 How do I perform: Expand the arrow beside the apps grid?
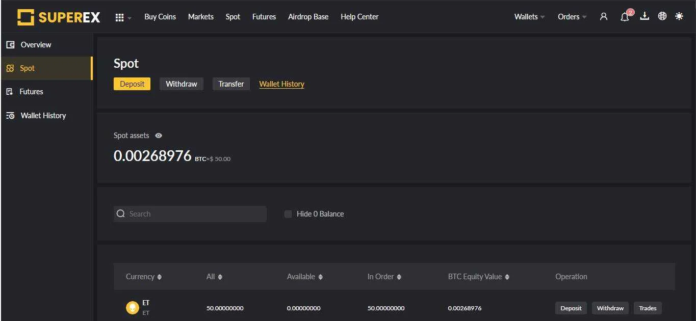point(130,18)
